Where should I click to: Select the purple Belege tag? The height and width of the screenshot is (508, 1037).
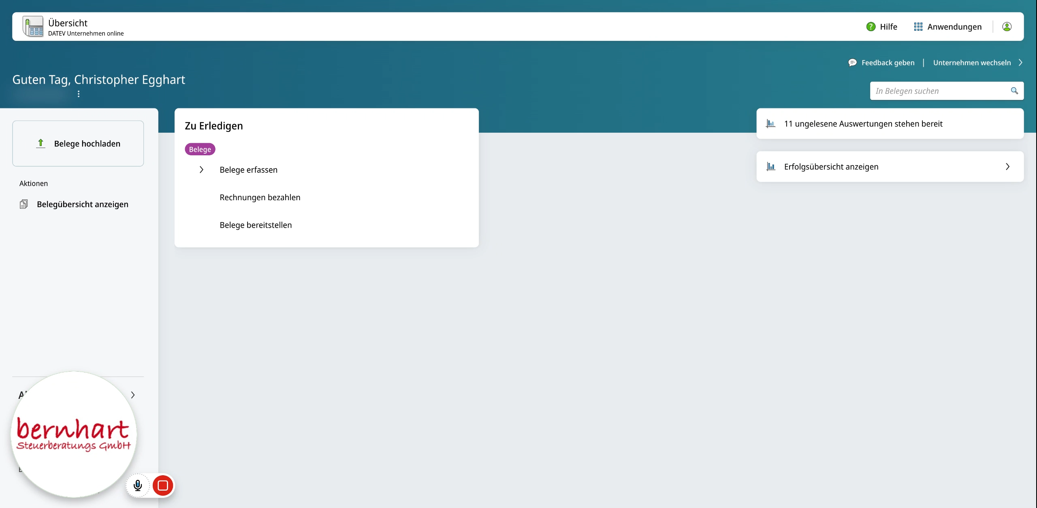[200, 149]
